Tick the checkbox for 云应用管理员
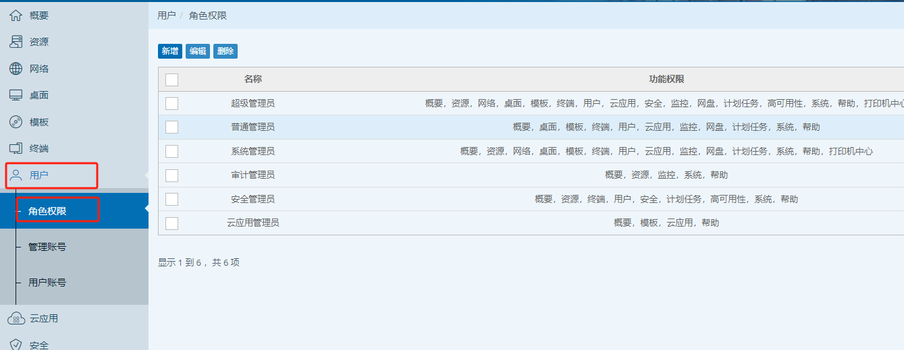Viewport: 904px width, 350px height. point(171,223)
